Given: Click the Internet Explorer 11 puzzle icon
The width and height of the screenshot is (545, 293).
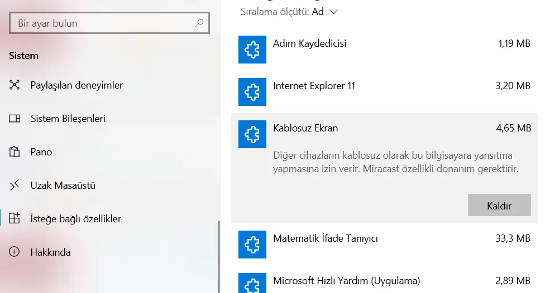Looking at the screenshot, I should 252,92.
